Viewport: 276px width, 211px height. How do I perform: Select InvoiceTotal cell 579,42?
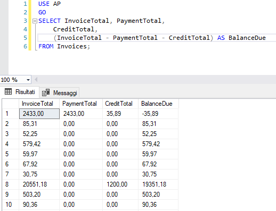[x=39, y=144]
